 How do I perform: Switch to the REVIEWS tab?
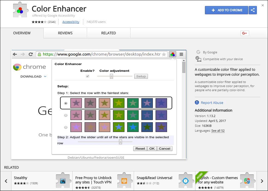(65, 33)
